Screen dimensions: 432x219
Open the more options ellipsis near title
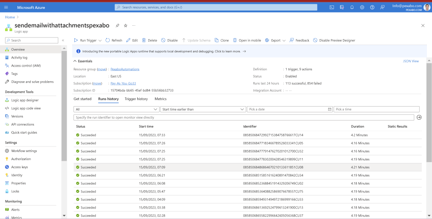(x=133, y=26)
